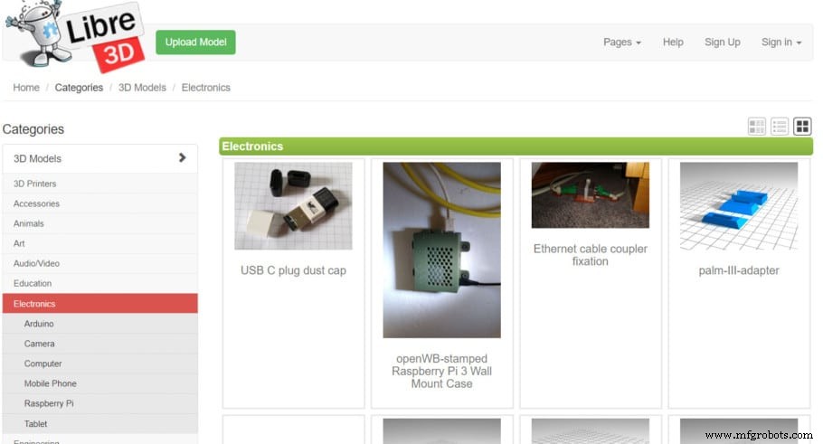
Task: Click the USB C plug dust cap title
Action: point(293,270)
